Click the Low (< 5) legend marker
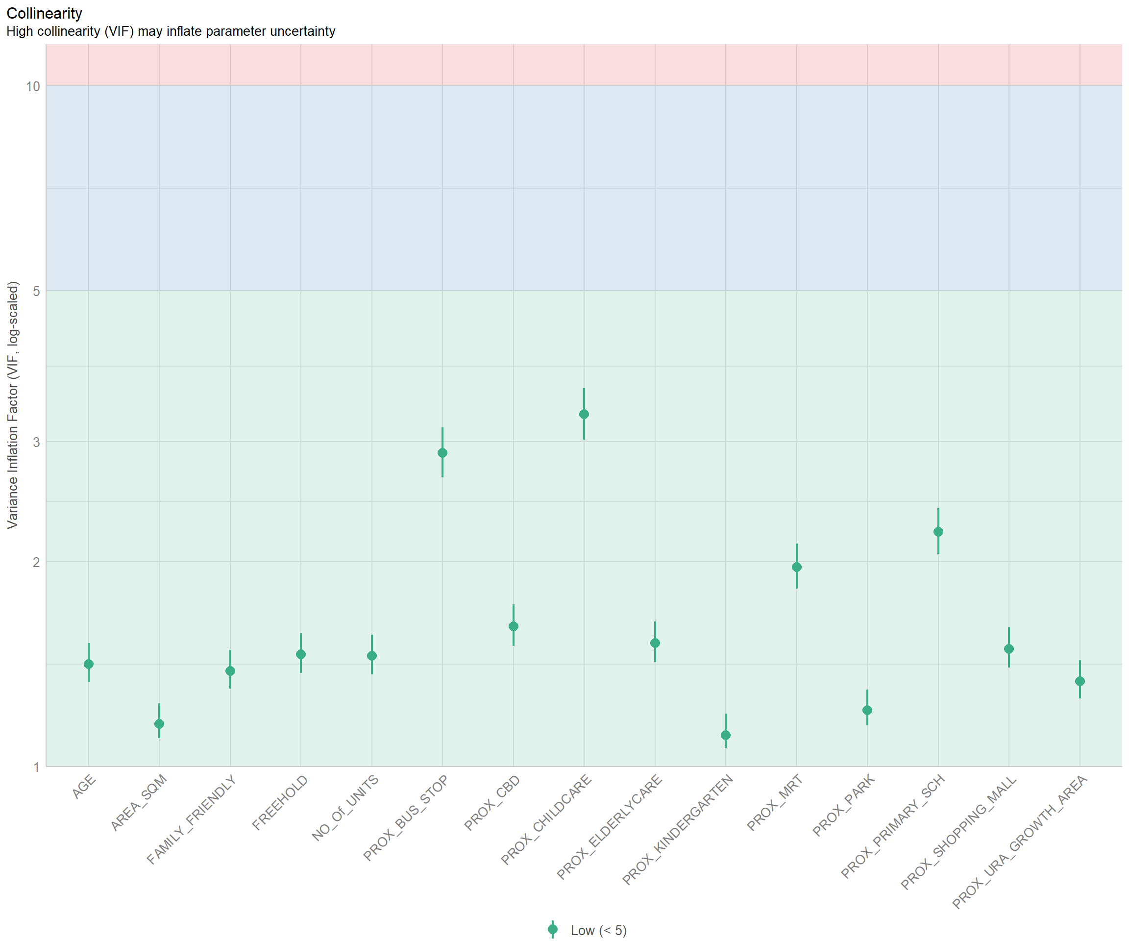This screenshot has height=941, width=1129. point(552,930)
